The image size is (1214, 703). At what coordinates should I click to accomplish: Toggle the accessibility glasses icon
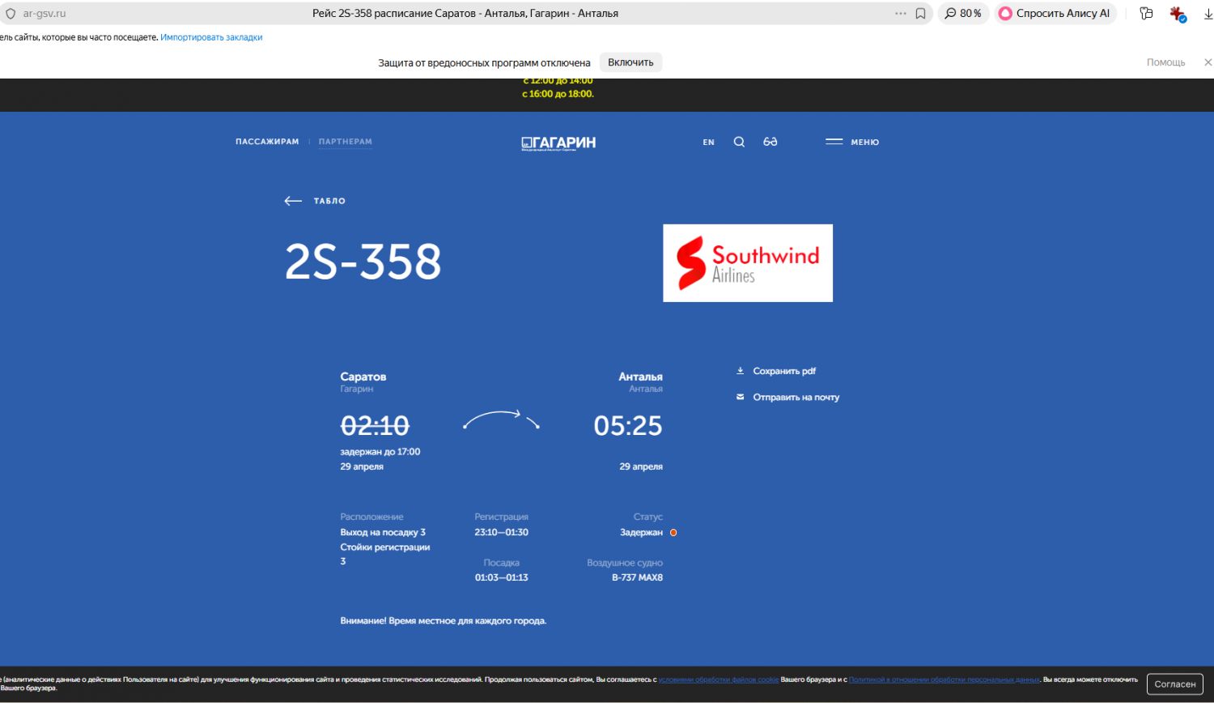point(770,142)
